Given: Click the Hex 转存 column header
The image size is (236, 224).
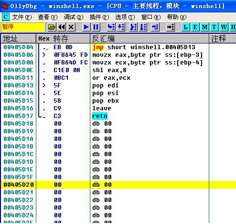Looking at the screenshot, I should click(x=63, y=39).
